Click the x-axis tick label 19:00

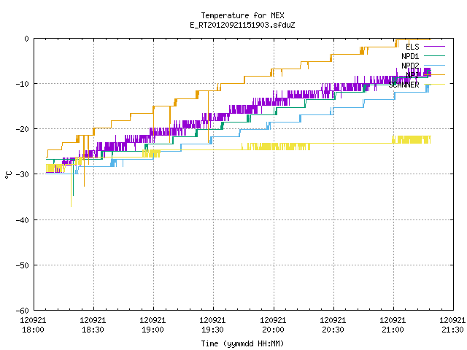153,330
